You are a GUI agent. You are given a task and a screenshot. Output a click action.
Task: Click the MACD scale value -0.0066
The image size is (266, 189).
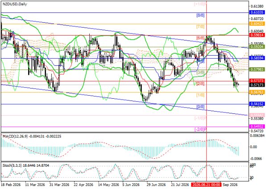click(x=256, y=159)
